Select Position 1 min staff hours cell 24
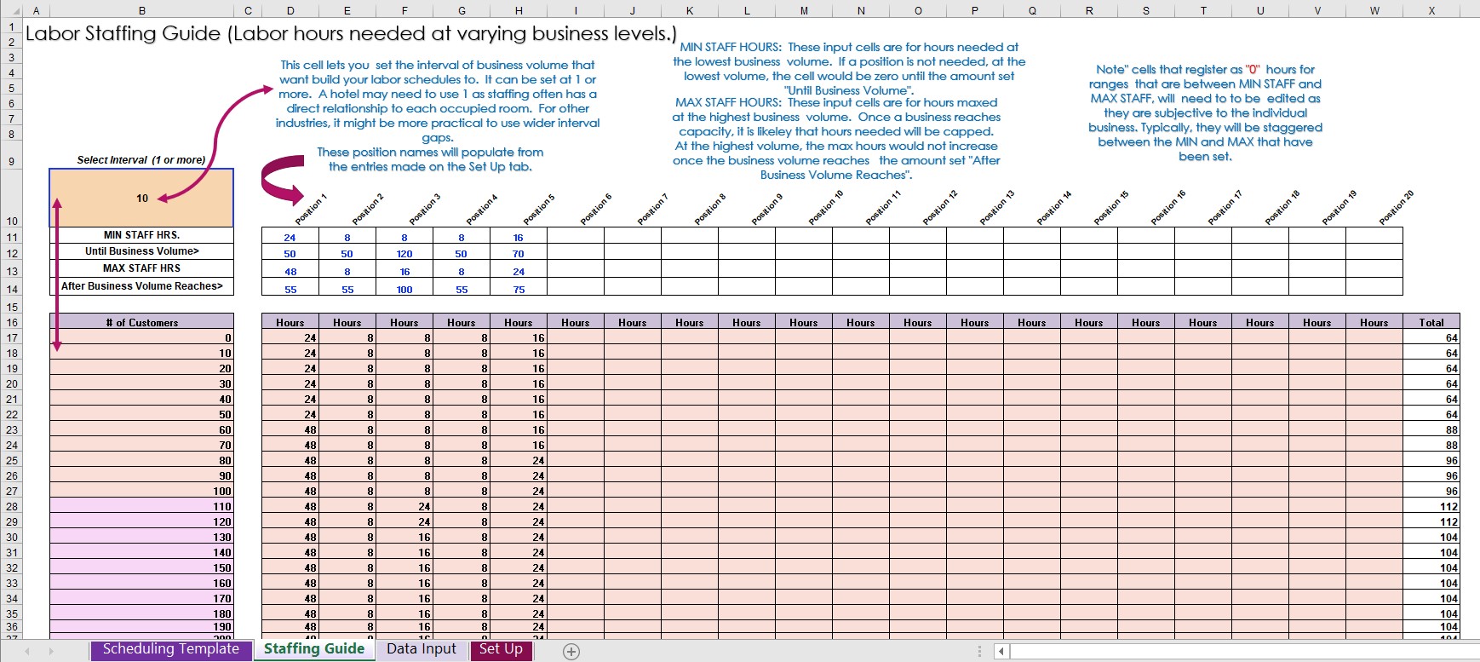The image size is (1480, 662). click(x=290, y=237)
